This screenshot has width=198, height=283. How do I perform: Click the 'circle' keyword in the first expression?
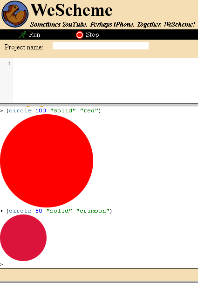click(20, 110)
